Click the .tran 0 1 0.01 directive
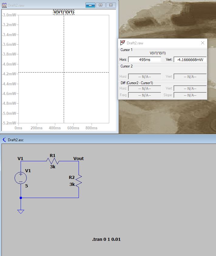216x256 pixels. (106, 239)
